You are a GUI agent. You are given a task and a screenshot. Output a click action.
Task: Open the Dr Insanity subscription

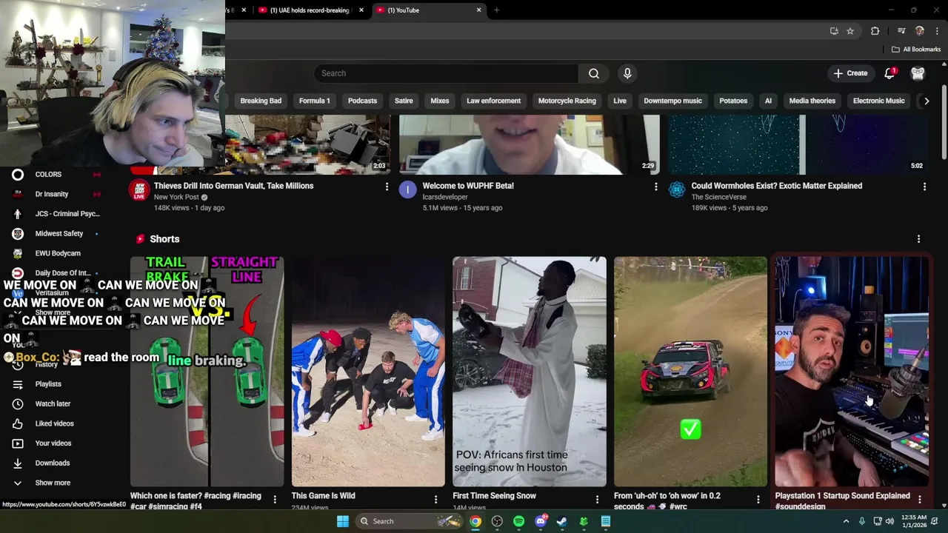coord(52,194)
